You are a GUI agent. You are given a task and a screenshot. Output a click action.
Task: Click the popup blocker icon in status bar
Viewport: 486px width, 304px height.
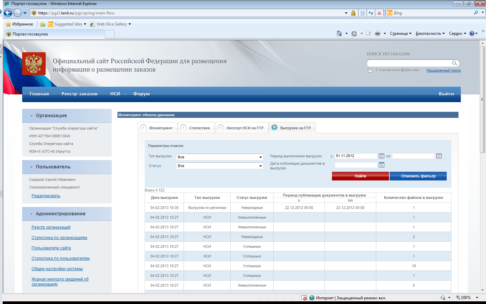304,298
